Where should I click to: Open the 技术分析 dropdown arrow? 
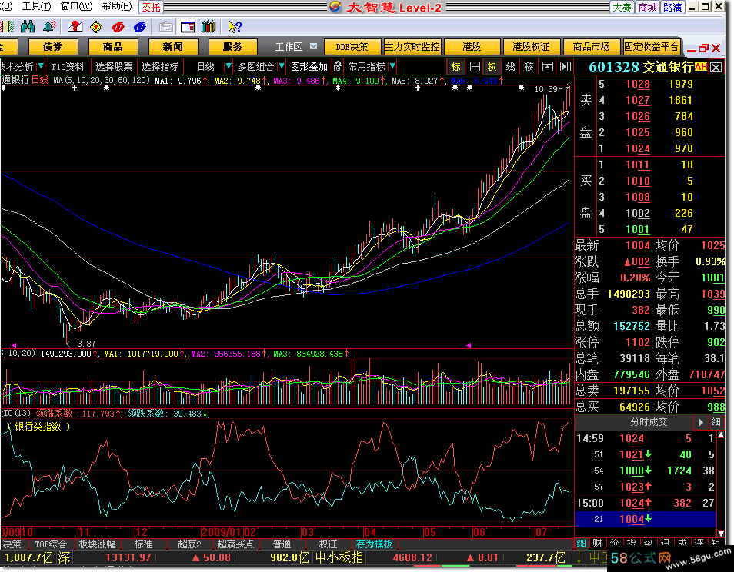pos(41,66)
